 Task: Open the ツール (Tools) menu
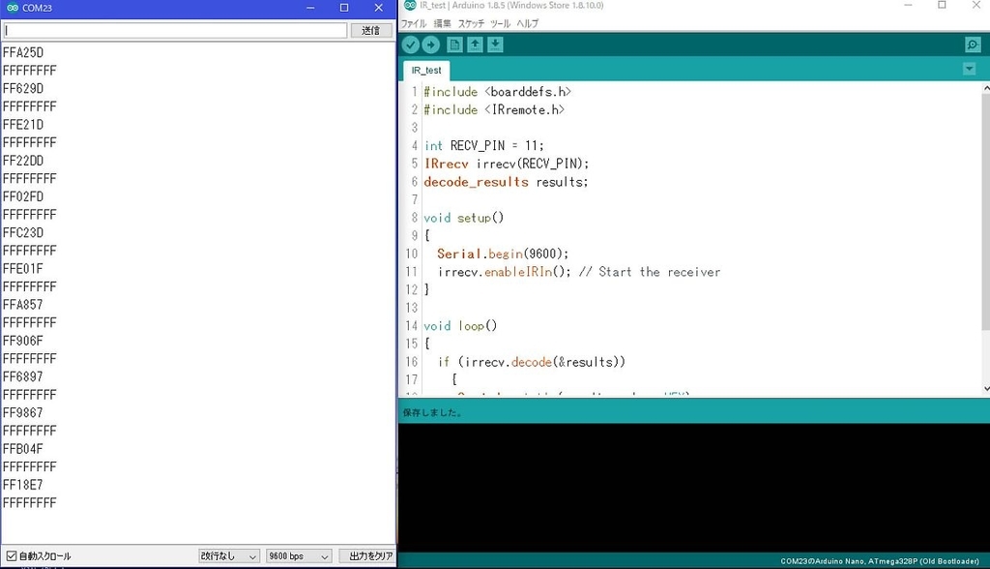coord(500,23)
